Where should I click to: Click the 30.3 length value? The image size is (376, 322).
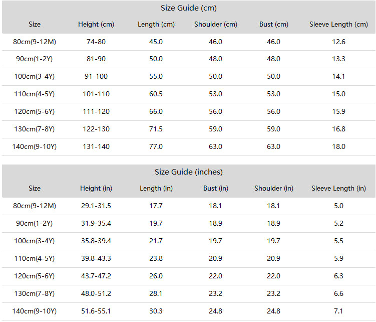coord(156,311)
